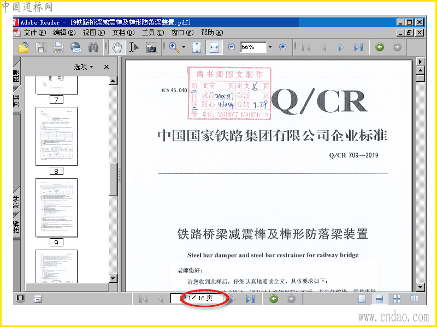Viewport: 437px width, 327px height.
Task: Open document pane options arrow at top right
Action: [x=420, y=62]
